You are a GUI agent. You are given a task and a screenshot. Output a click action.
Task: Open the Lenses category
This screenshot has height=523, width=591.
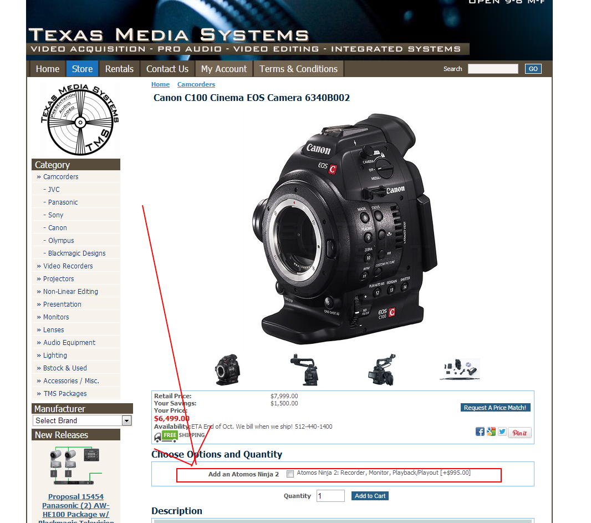click(54, 330)
